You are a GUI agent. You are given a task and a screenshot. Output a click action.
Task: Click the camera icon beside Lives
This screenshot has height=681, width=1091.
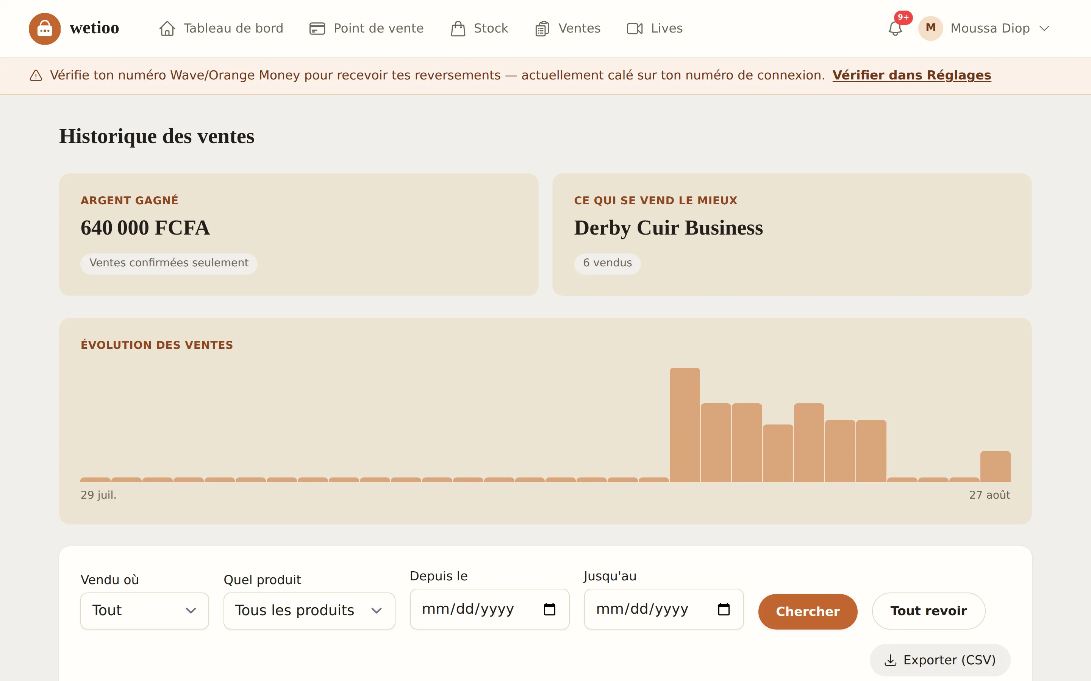coord(635,28)
